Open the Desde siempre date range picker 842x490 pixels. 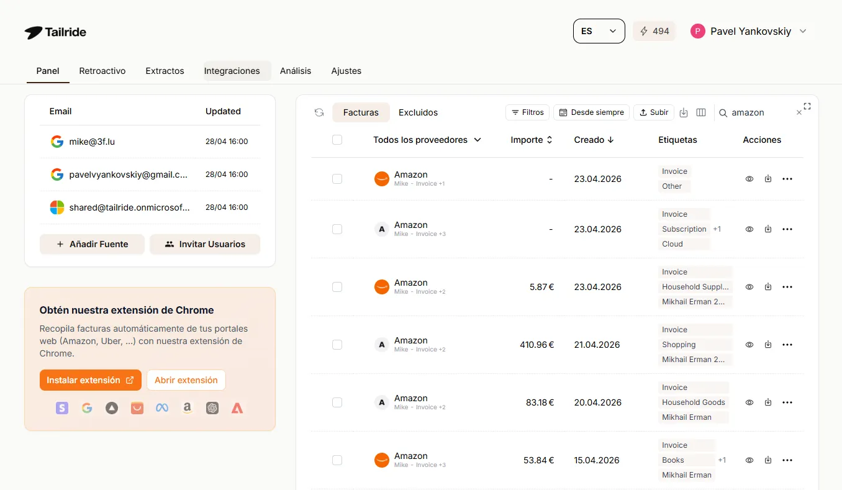tap(591, 112)
